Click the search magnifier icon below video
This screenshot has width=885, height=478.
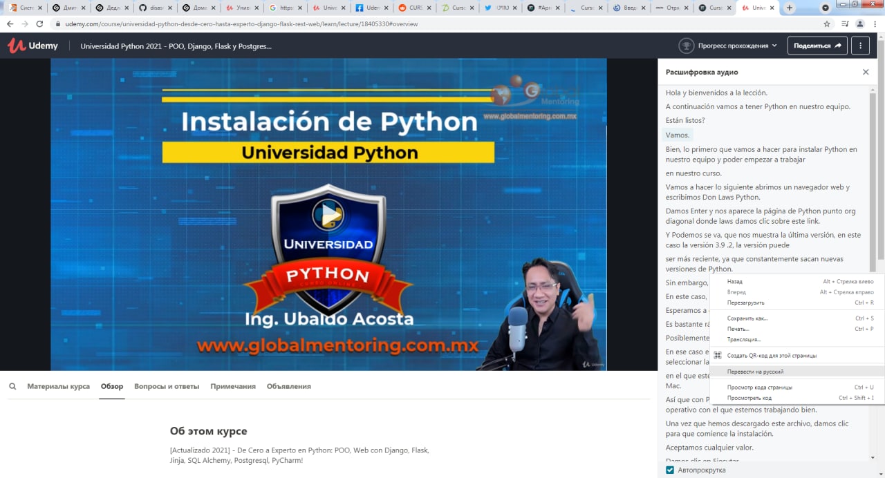(12, 387)
